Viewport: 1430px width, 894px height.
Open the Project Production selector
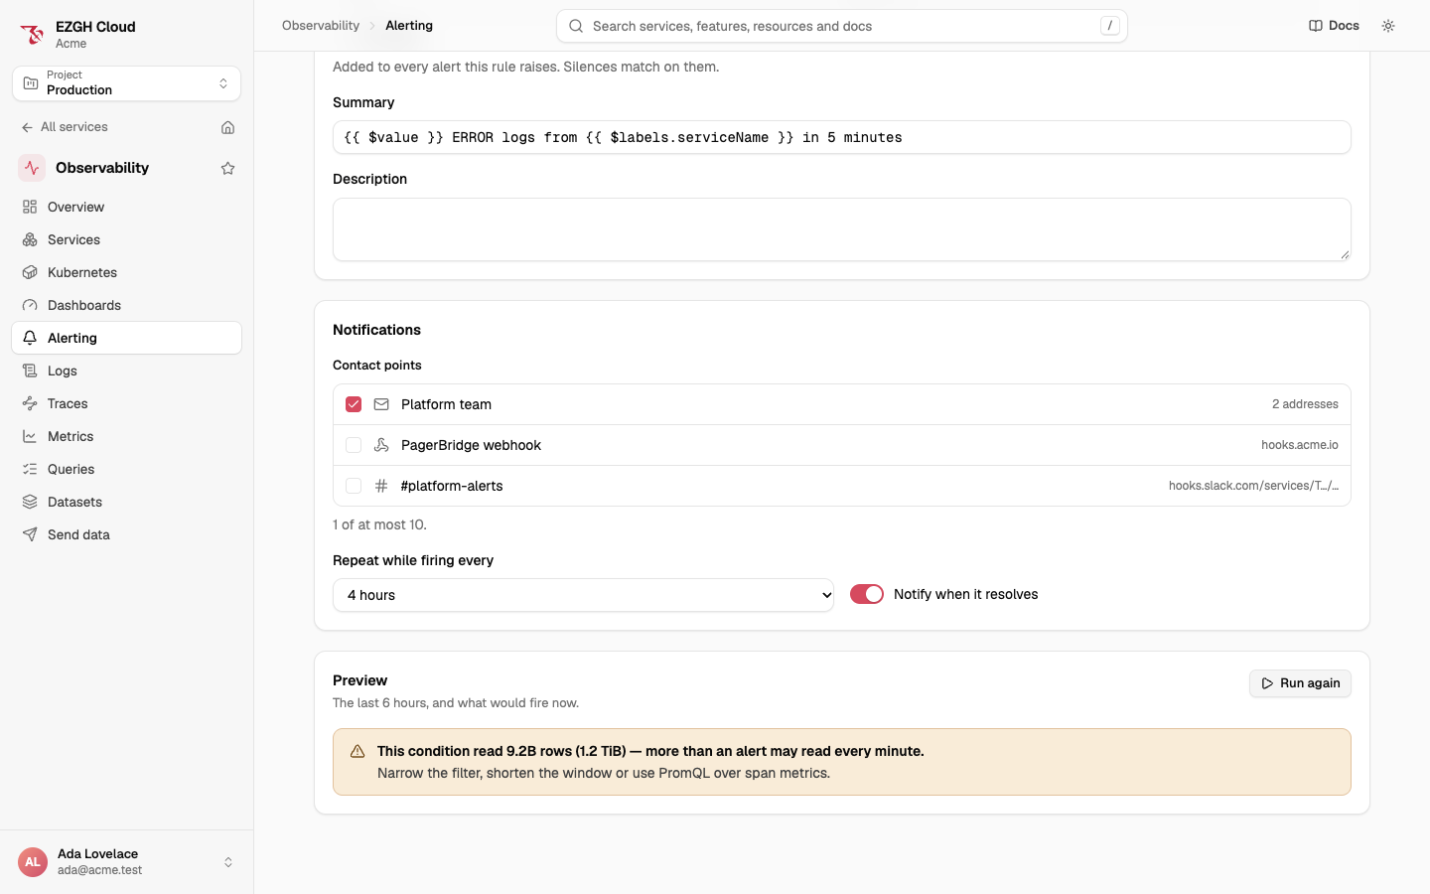tap(126, 83)
